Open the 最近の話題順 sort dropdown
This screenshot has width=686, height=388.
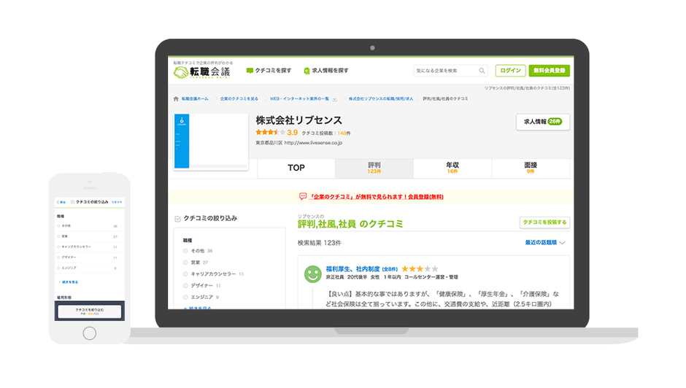point(544,242)
